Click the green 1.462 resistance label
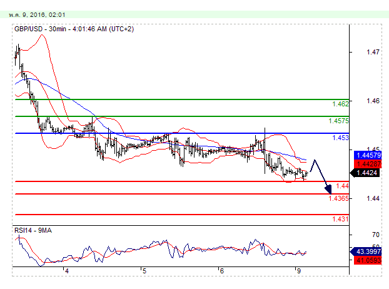Screen dimensions: 389x289 click(340, 104)
